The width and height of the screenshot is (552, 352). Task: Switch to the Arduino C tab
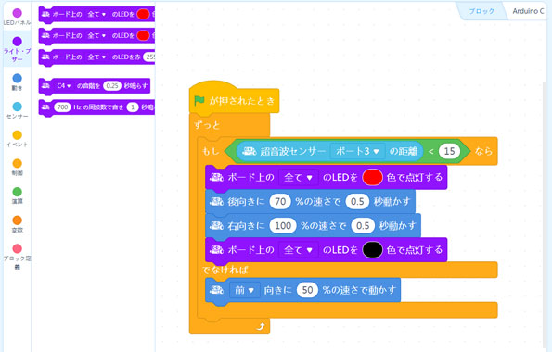coord(528,11)
